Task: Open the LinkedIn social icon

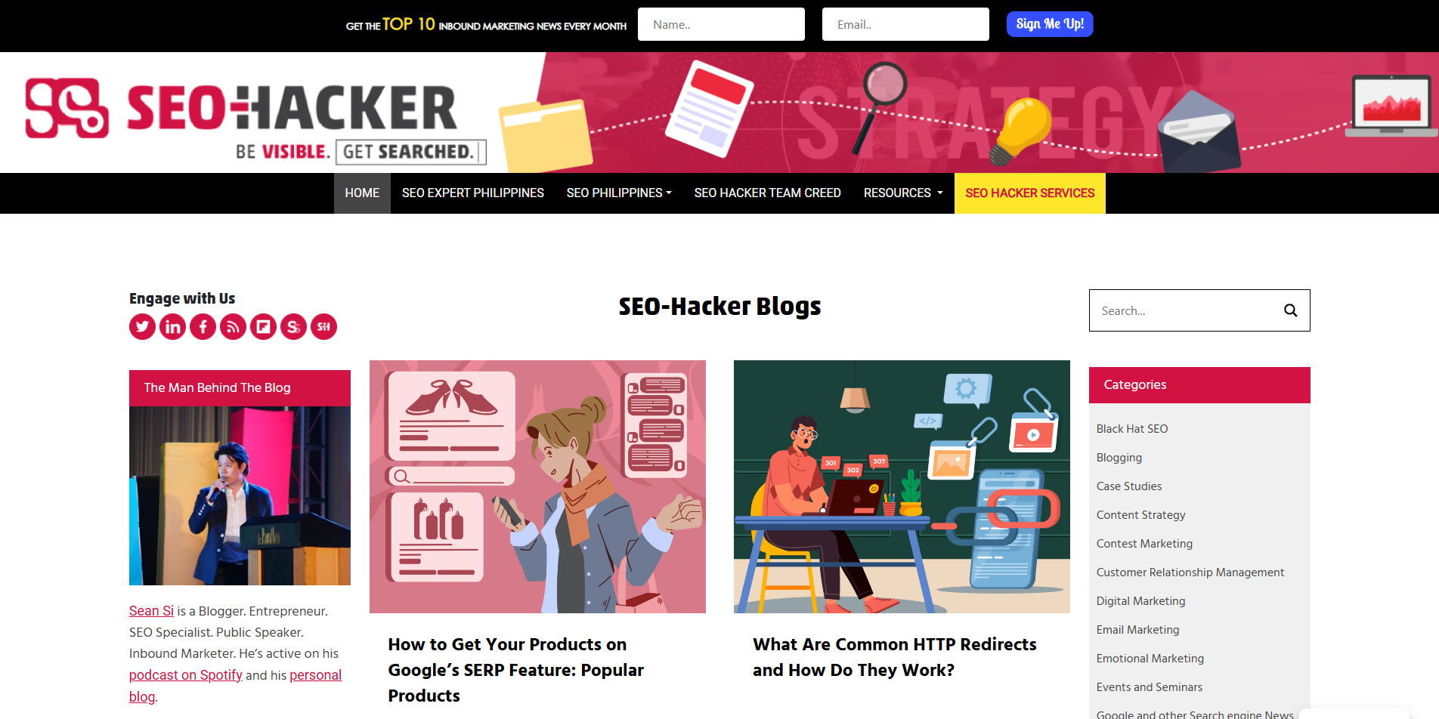Action: tap(172, 327)
